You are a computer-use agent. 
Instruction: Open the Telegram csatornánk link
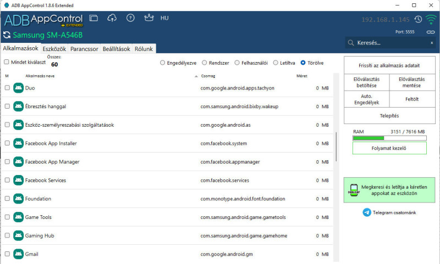tap(394, 212)
